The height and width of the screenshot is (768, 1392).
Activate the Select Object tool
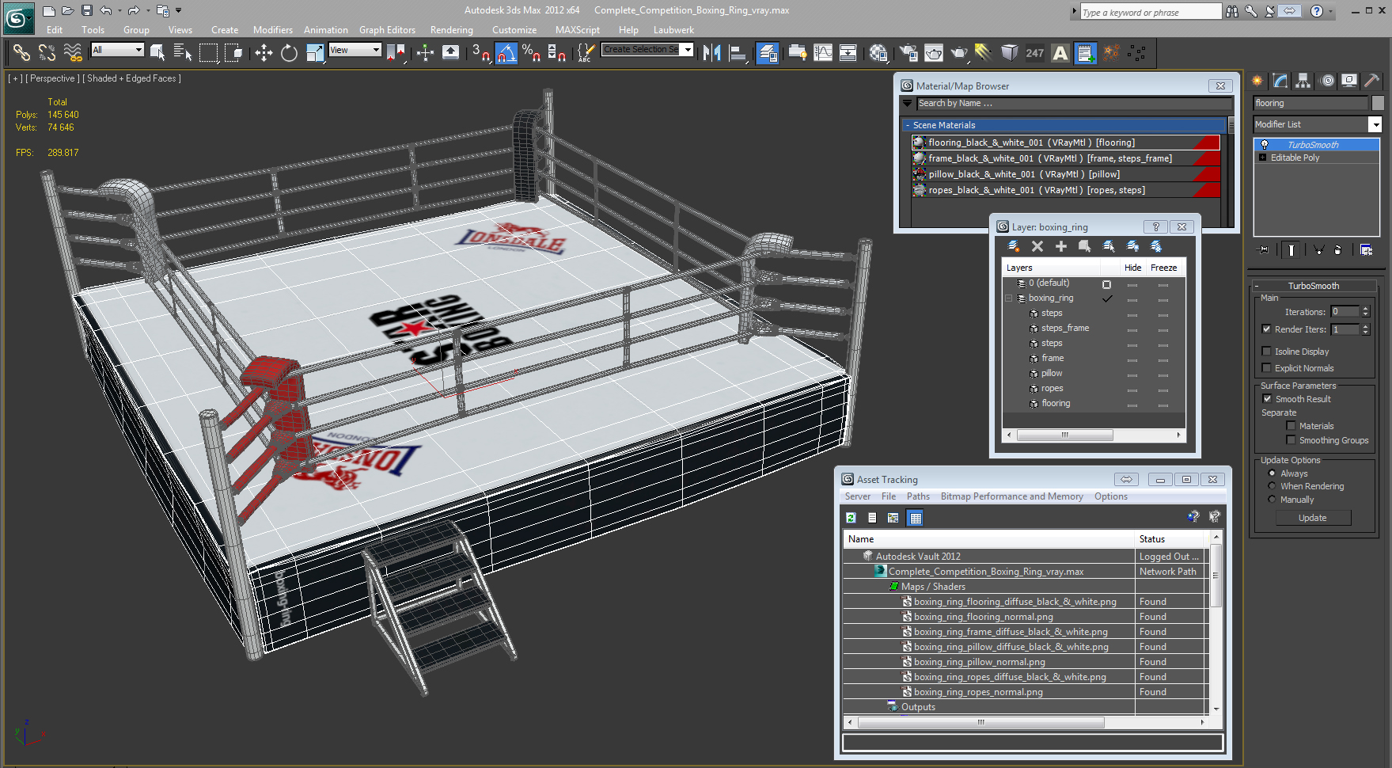tap(157, 53)
